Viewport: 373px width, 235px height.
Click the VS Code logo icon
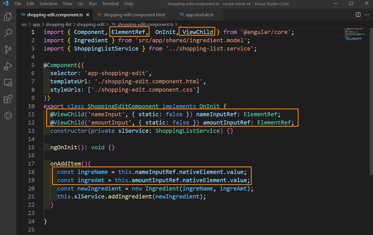point(6,4)
